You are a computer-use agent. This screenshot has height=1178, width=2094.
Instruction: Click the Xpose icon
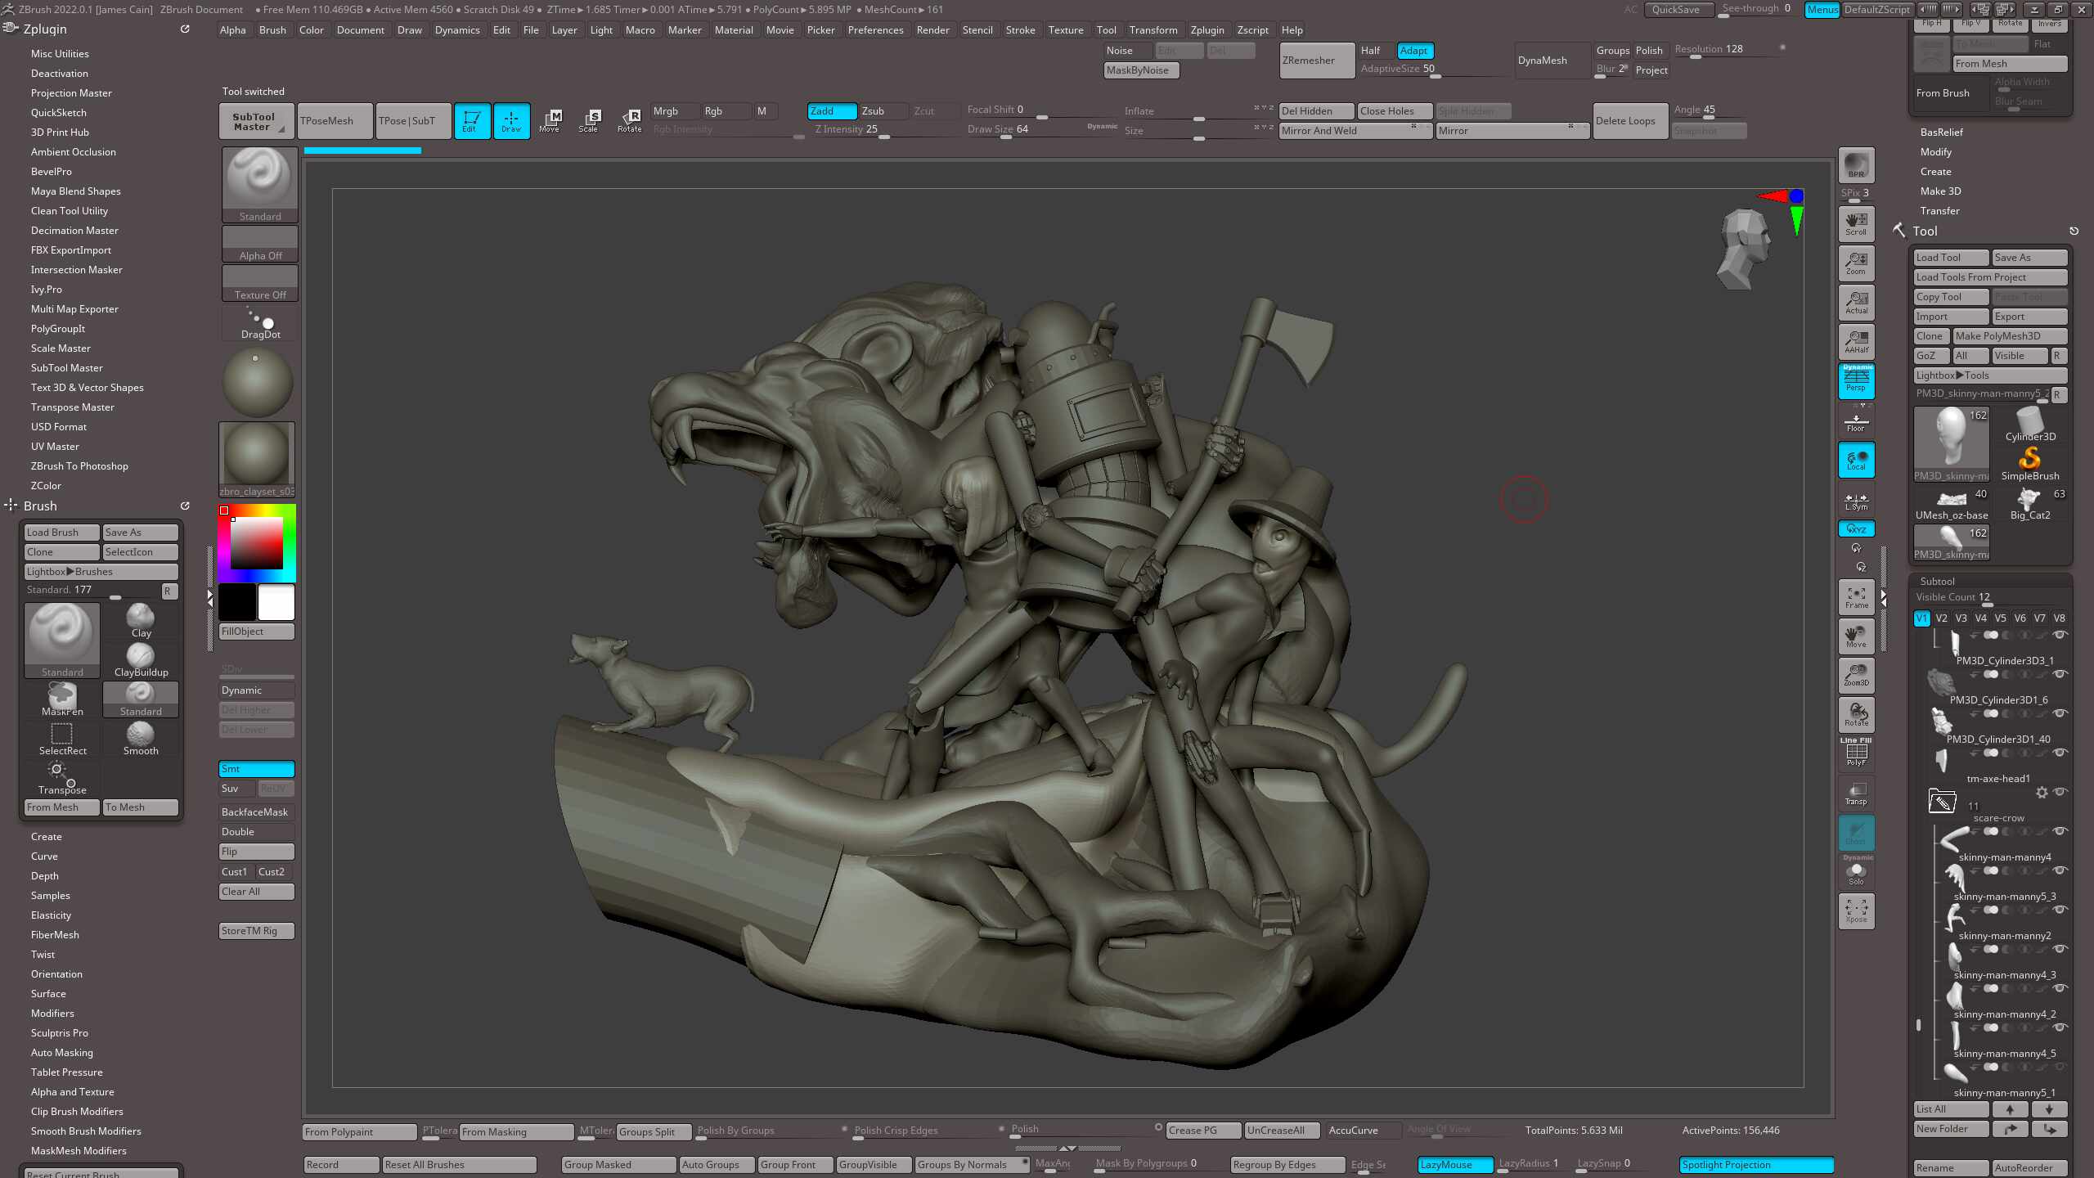click(1856, 910)
